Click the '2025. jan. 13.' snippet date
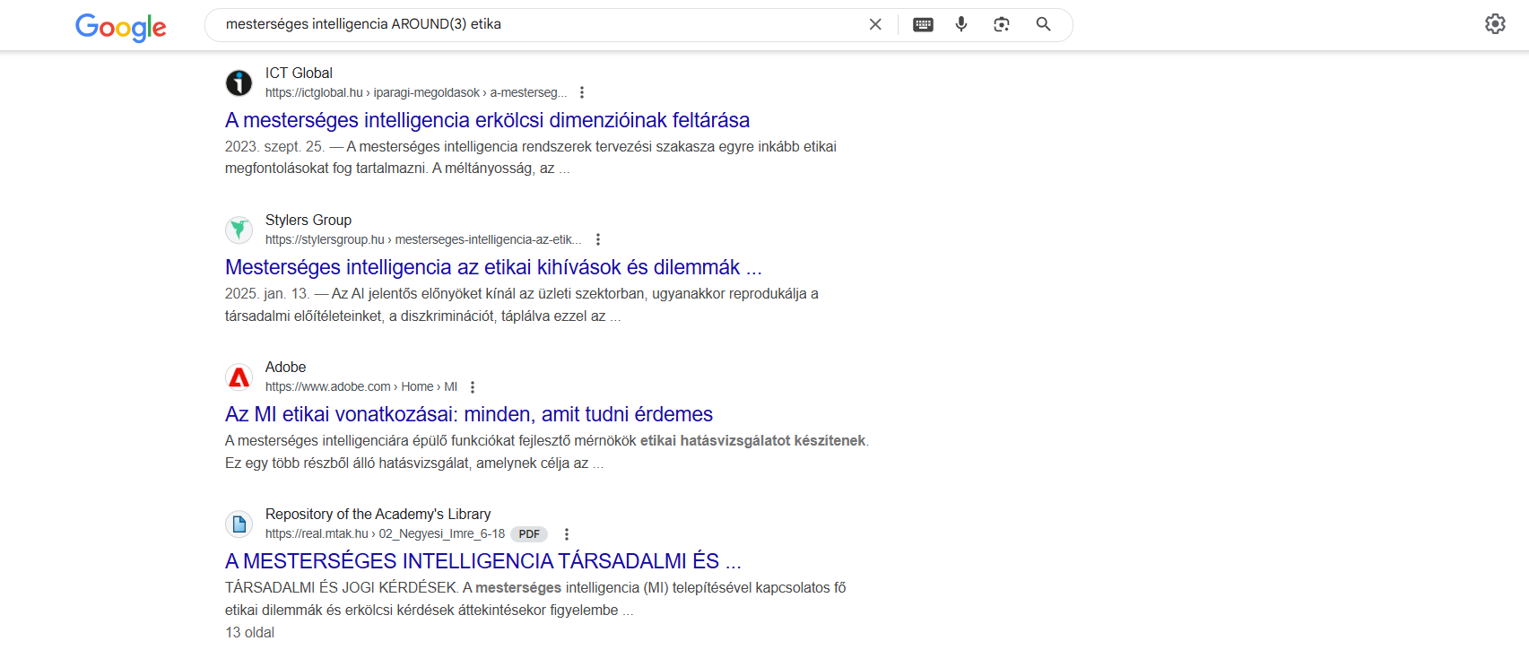 (267, 293)
